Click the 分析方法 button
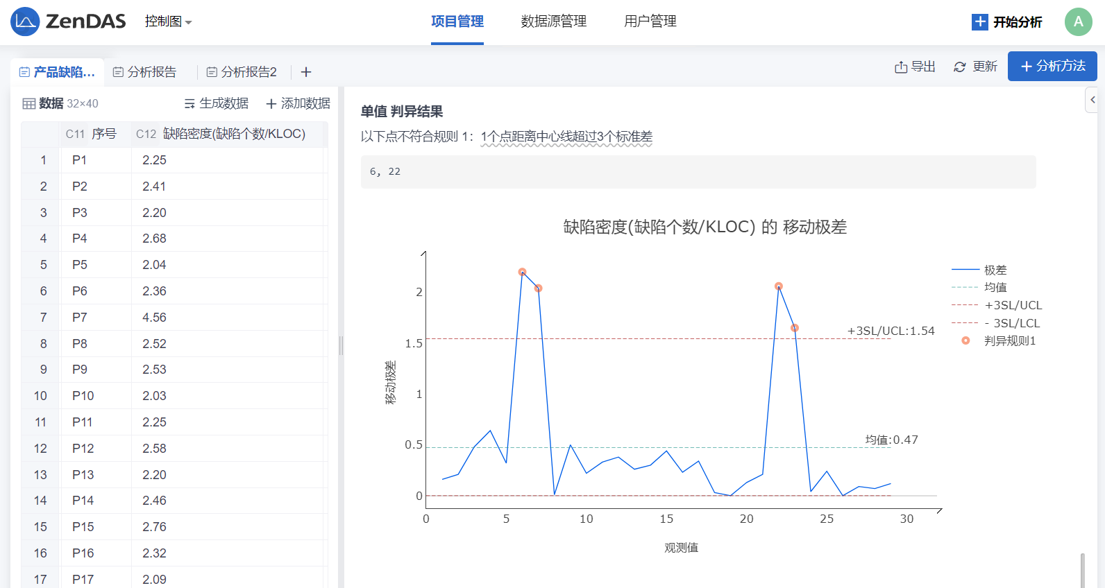Screen dimensions: 1105x588 tap(1052, 66)
